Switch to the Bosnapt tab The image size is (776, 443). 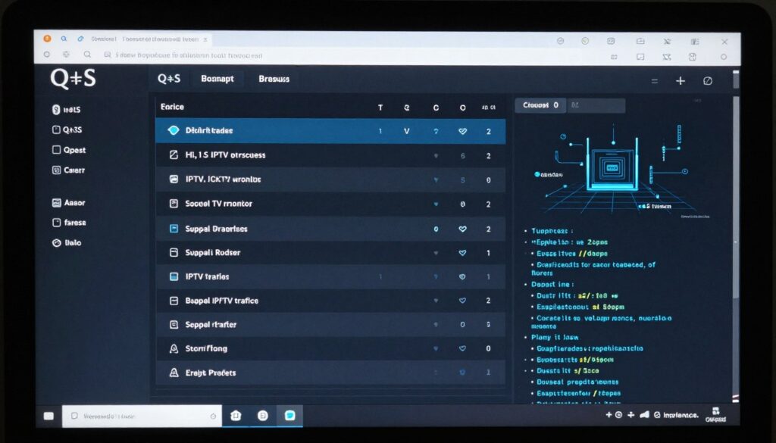pos(217,79)
